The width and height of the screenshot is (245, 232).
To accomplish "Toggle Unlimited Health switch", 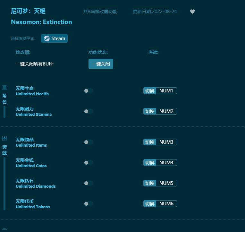I will [x=89, y=91].
